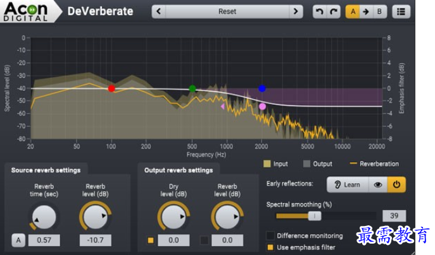Click the Output reverb settings tab
Viewport: 435px width, 255px height.
pyautogui.click(x=179, y=170)
